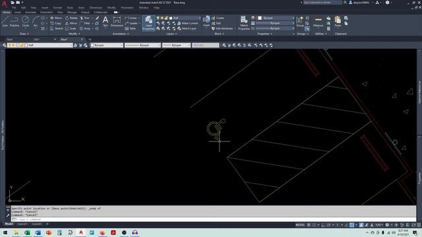Image resolution: width=422 pixels, height=237 pixels.
Task: Toggle layer lock icon in ribbon layer dropdown
Action: click(166, 18)
